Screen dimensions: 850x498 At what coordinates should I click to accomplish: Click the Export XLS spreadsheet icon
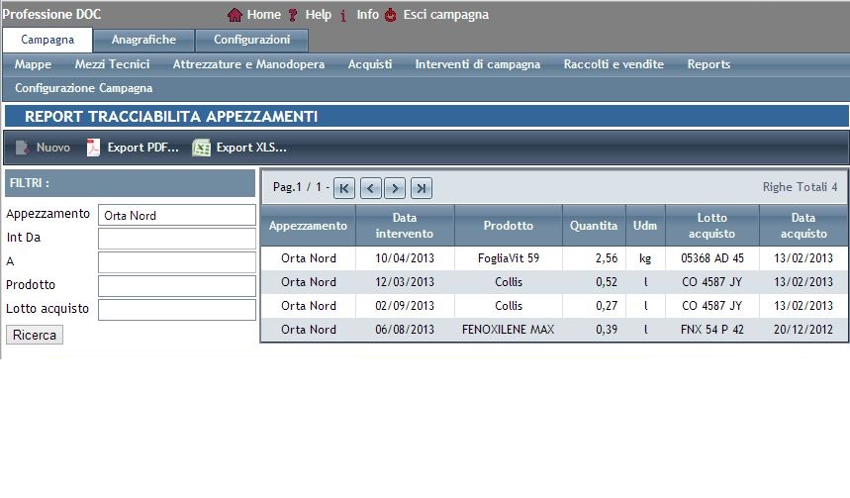(202, 148)
